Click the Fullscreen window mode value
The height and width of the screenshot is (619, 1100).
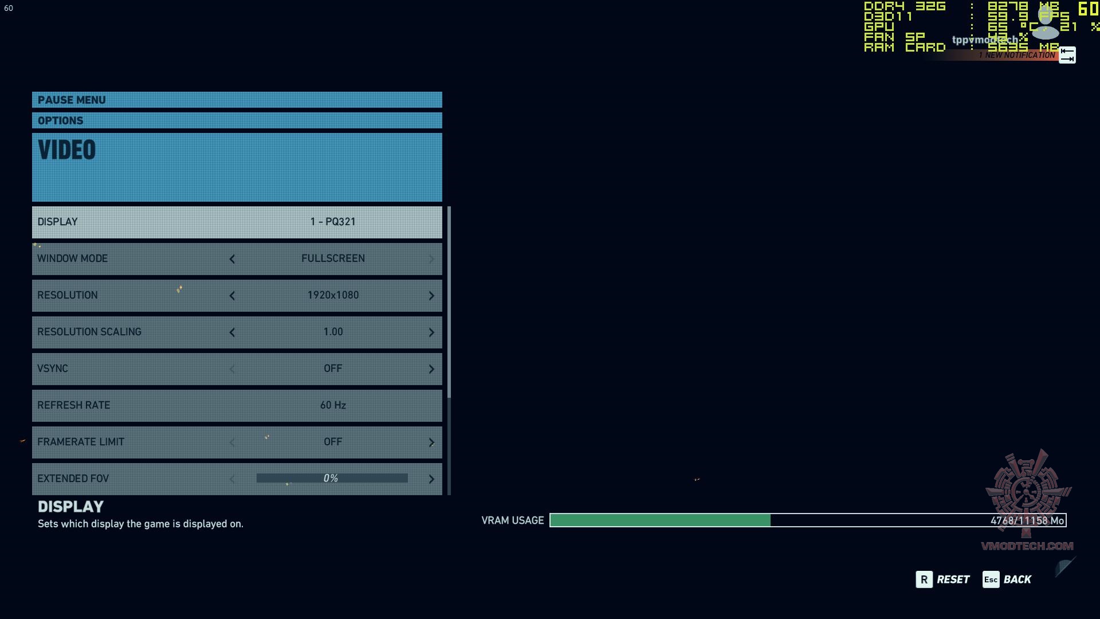pos(333,258)
